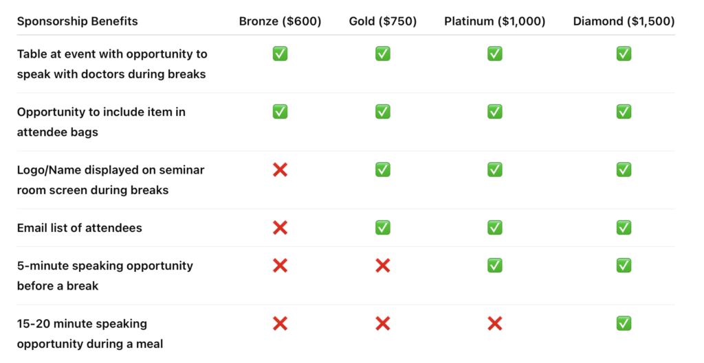The height and width of the screenshot is (363, 704).
Task: Select the Gold ($750) column header
Action: coord(382,21)
